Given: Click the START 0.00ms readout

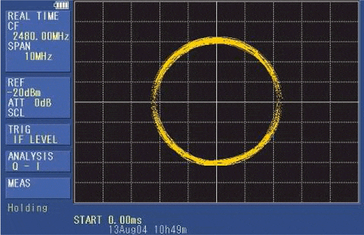Looking at the screenshot, I should 108,220.
